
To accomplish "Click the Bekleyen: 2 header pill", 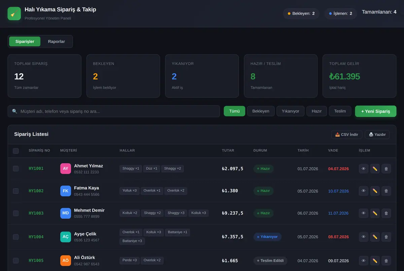I will click(x=301, y=13).
